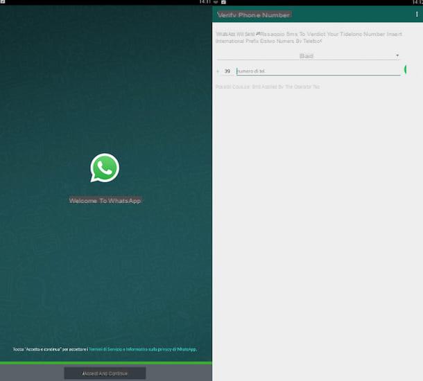423x381 pixels.
Task: Open the three-dot overflow menu
Action: coord(417,14)
